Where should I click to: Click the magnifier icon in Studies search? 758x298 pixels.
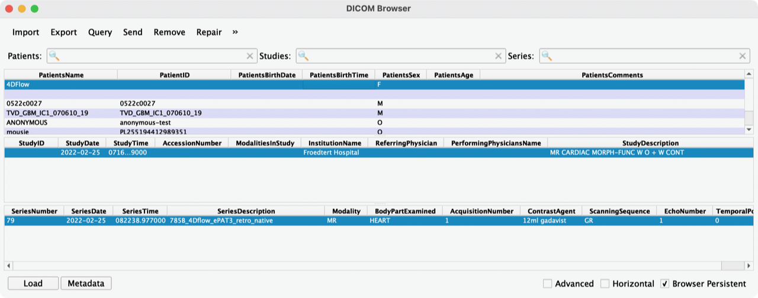304,56
